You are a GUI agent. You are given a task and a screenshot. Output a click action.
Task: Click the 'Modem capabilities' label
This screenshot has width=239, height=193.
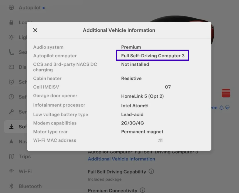55,123
